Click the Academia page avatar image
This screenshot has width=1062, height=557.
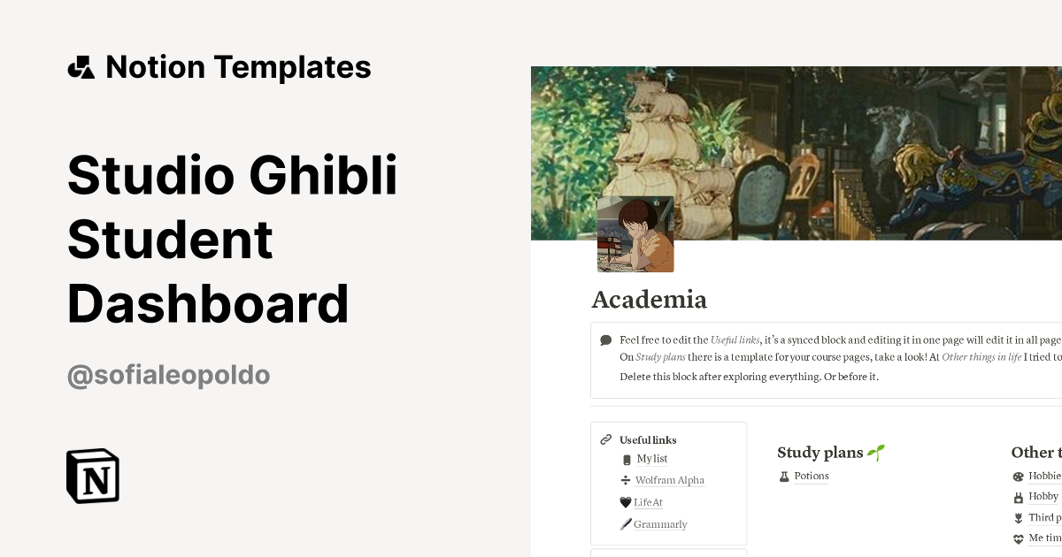[635, 234]
